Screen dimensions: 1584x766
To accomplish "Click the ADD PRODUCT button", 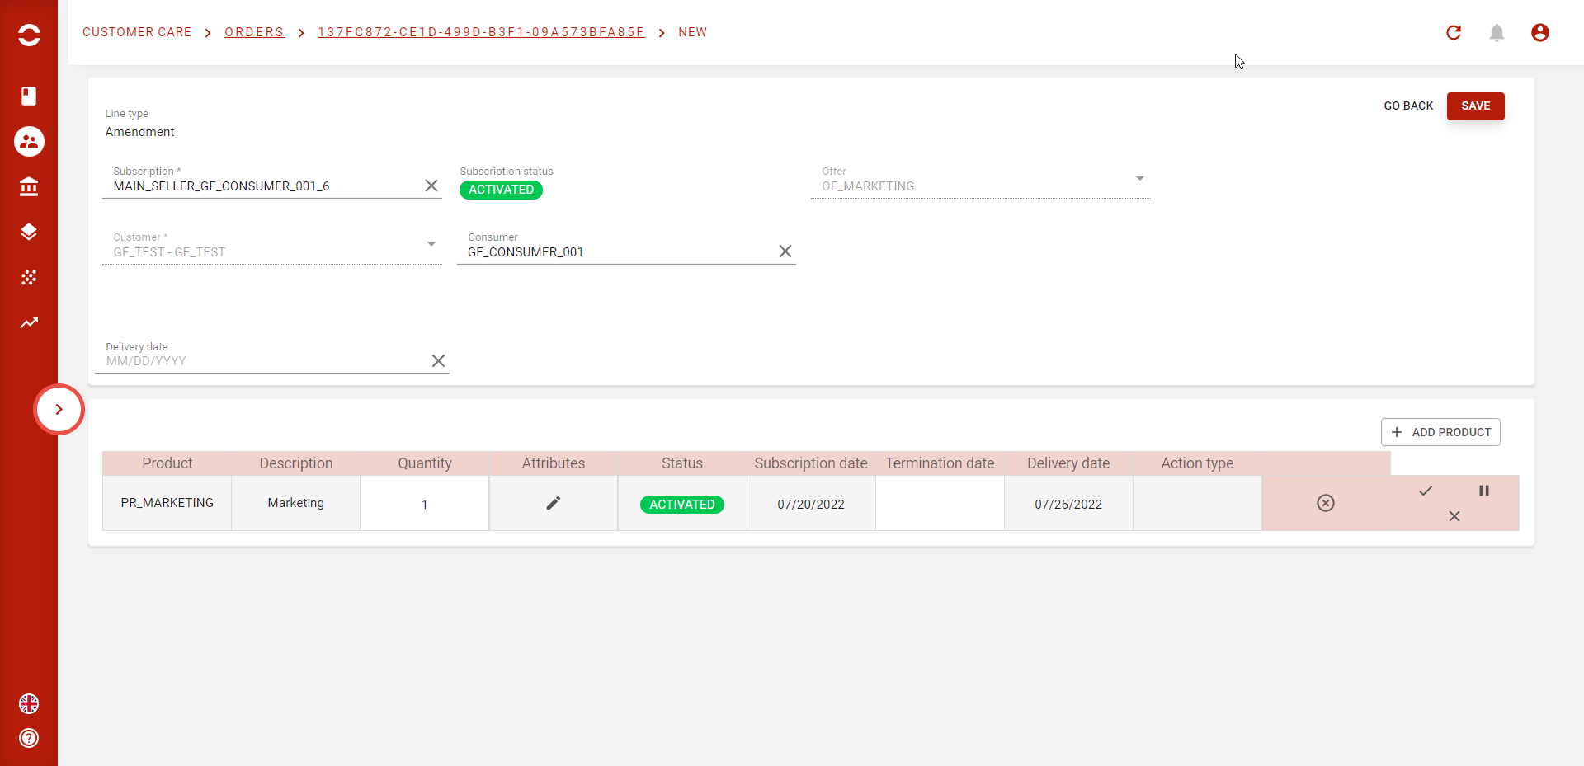I will (x=1440, y=432).
